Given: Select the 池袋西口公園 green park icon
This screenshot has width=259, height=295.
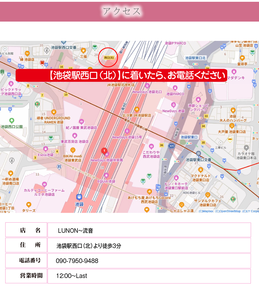Looking at the screenshot, I should coord(11,121).
